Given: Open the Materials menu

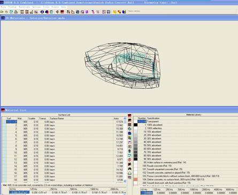Looking at the screenshot, I should coord(25,7).
